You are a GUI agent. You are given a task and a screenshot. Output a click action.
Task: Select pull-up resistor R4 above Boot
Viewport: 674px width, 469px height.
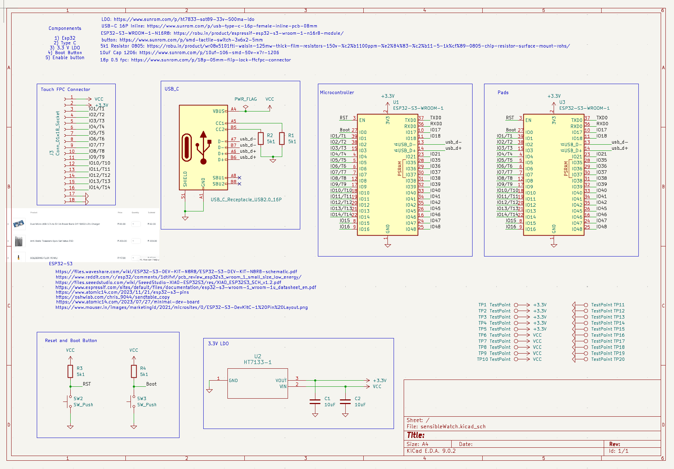[x=134, y=371]
